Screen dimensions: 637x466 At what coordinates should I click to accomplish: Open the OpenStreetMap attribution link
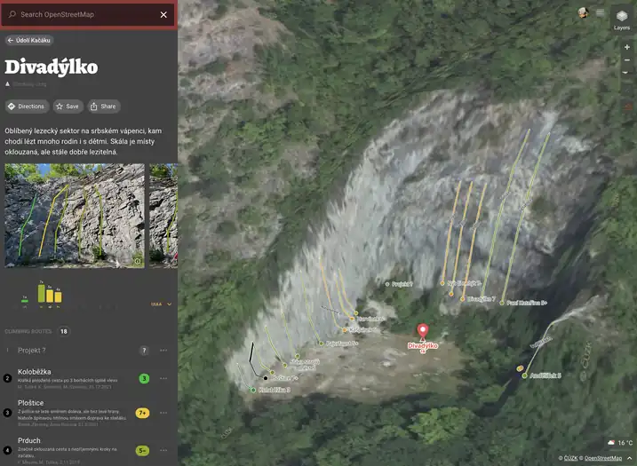(603, 458)
